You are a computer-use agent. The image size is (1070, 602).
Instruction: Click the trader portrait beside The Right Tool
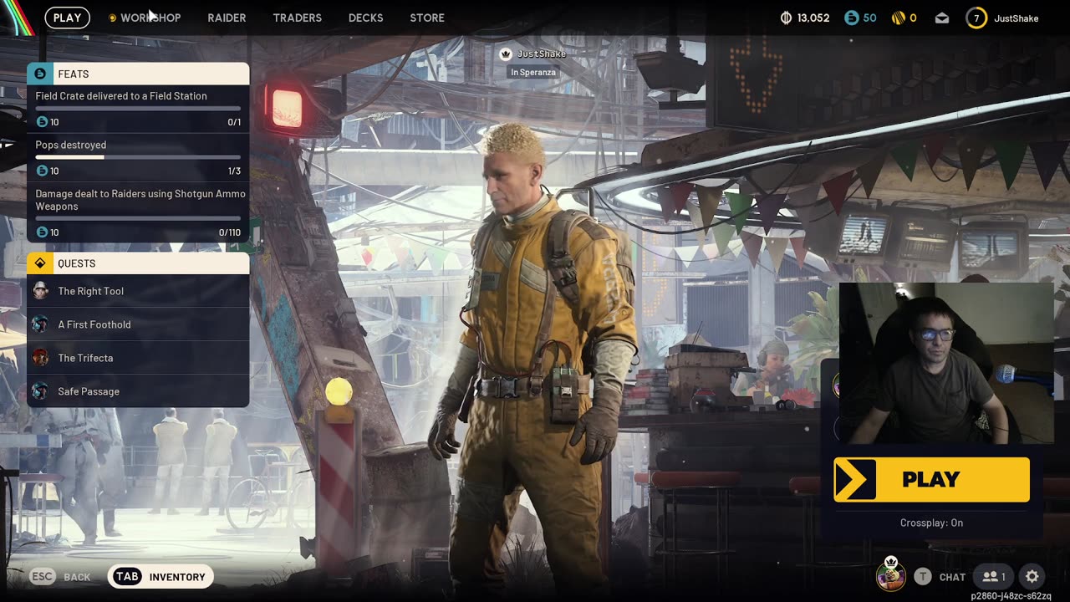pyautogui.click(x=40, y=290)
